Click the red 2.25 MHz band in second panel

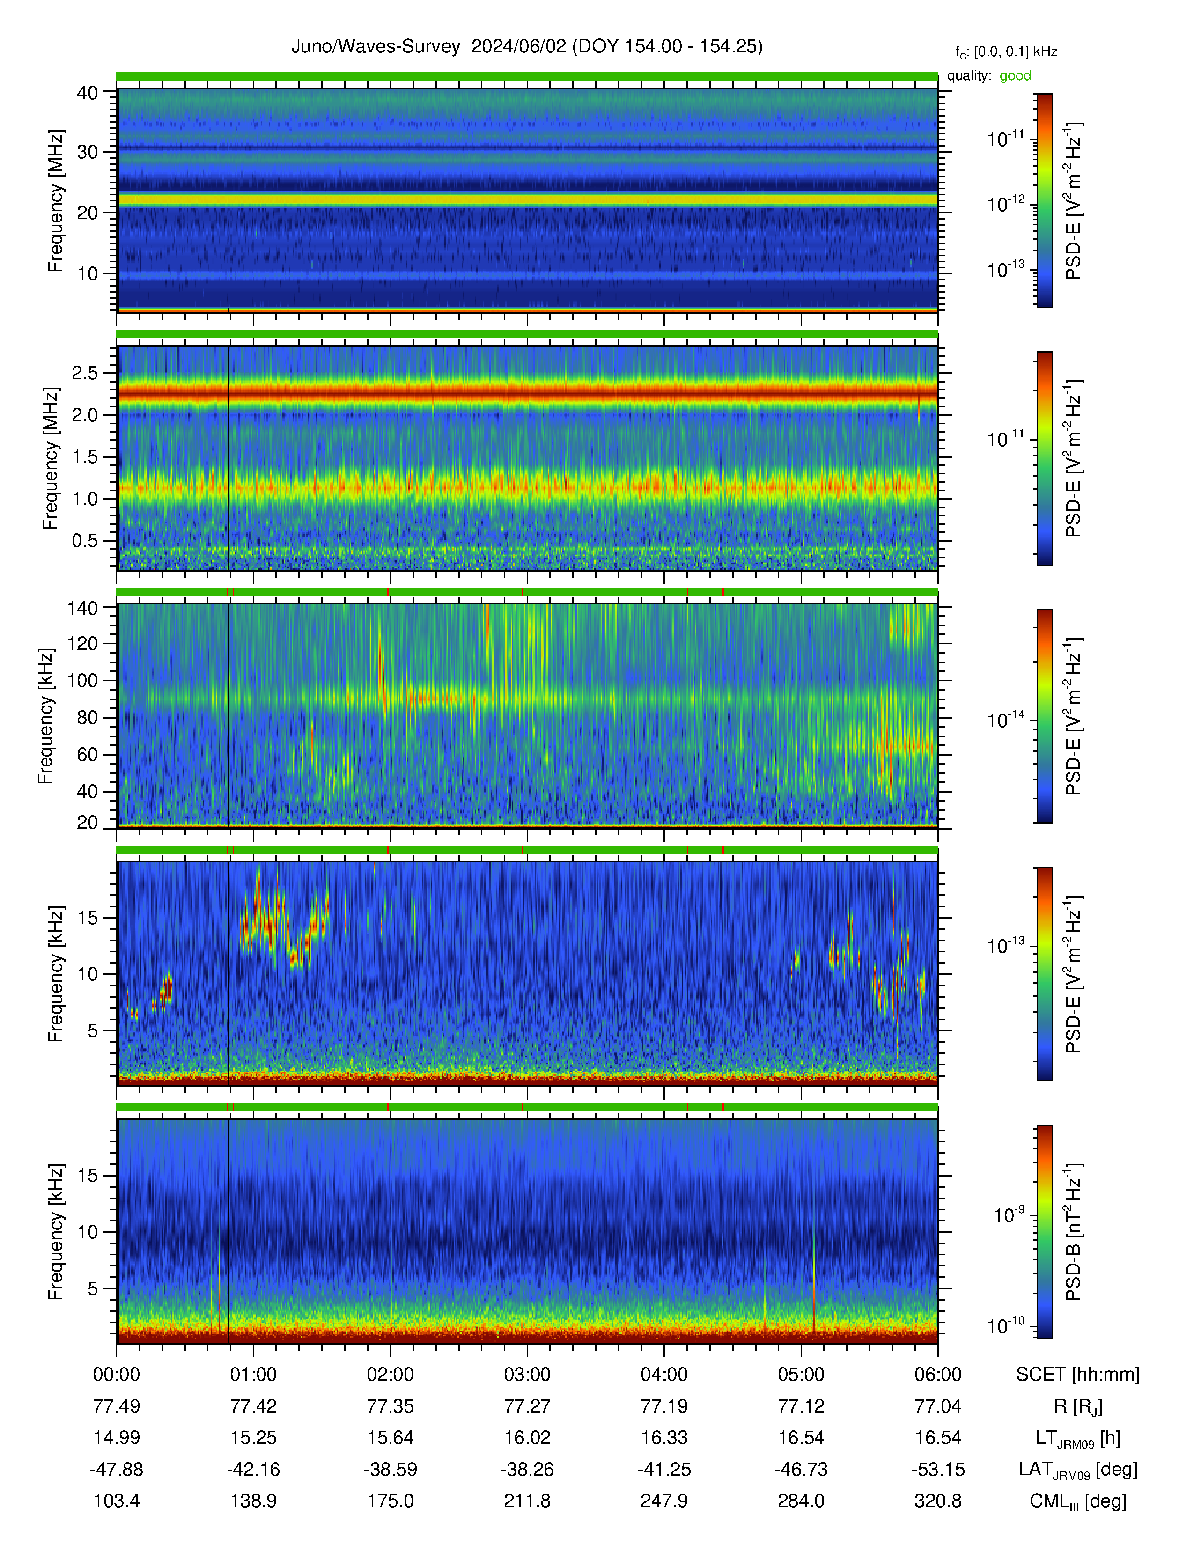coord(527,392)
